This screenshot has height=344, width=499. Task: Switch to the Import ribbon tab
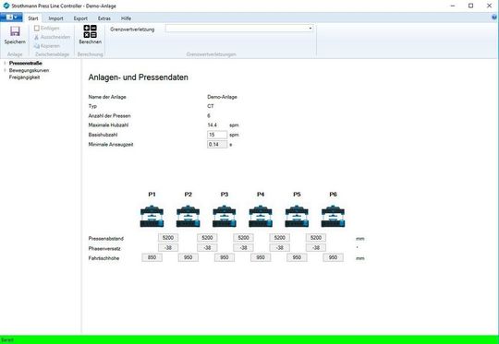pyautogui.click(x=55, y=18)
